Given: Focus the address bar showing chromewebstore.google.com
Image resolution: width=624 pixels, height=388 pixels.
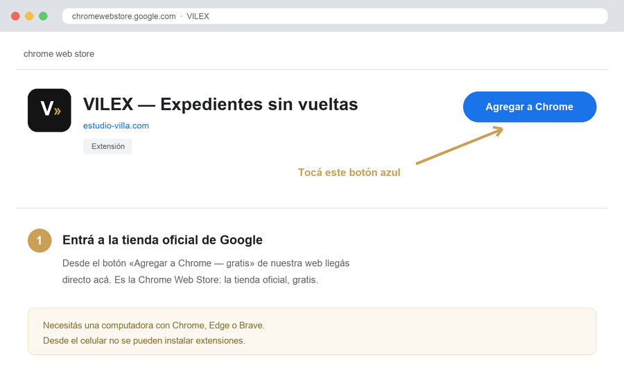Looking at the screenshot, I should pyautogui.click(x=335, y=17).
